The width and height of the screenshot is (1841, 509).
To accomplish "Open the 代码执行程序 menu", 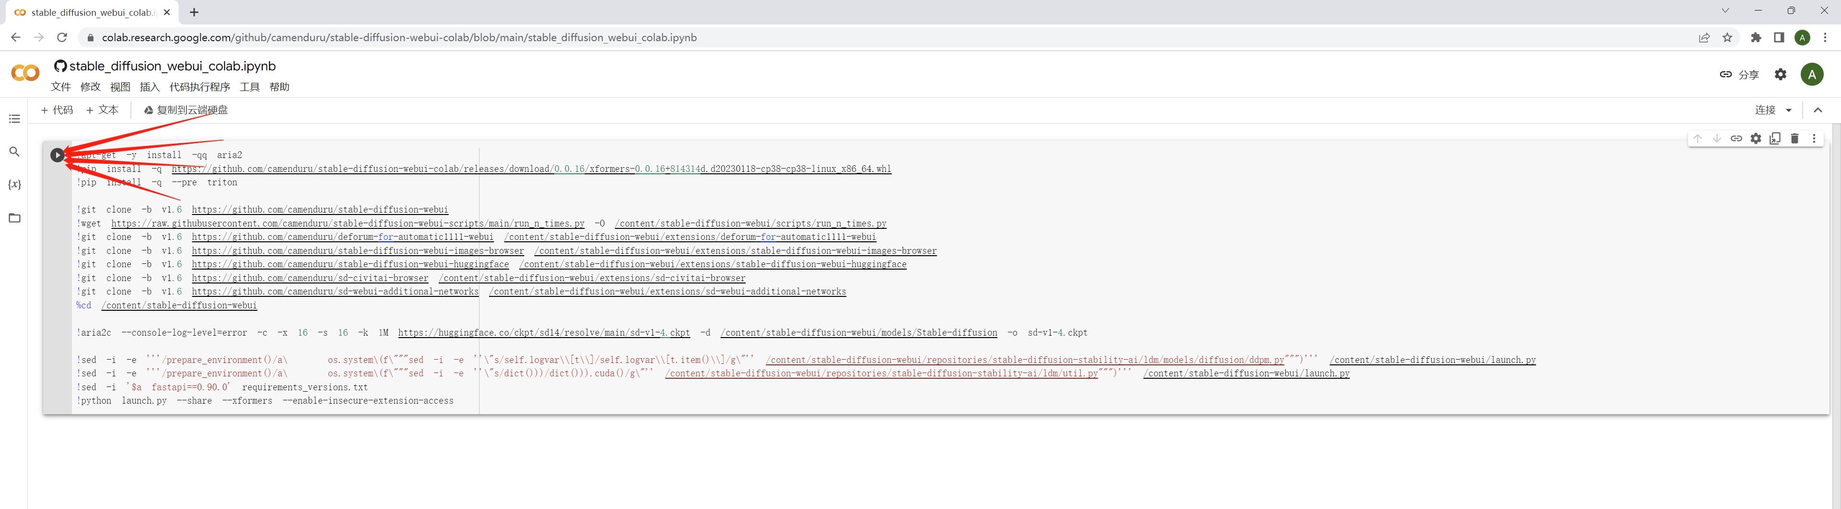I will [x=200, y=87].
